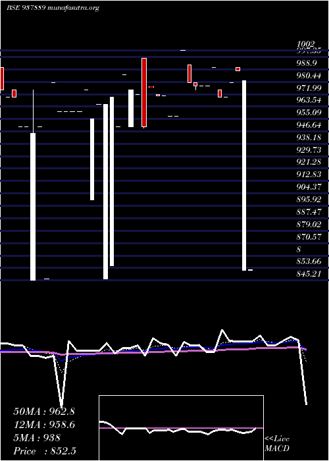Click the 845.21 price axis label
Viewport: 329px width, 461px height.
coord(309,274)
